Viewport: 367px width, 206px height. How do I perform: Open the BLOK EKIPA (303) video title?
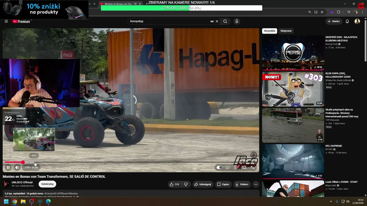pos(339,75)
